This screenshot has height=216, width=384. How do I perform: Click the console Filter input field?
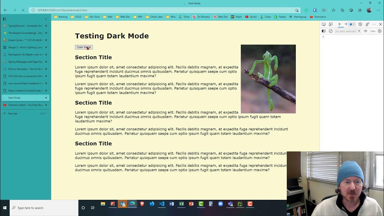(x=373, y=31)
